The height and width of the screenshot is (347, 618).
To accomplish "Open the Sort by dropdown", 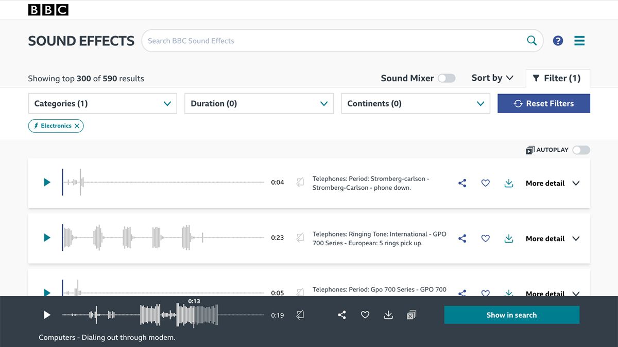I will tap(492, 78).
